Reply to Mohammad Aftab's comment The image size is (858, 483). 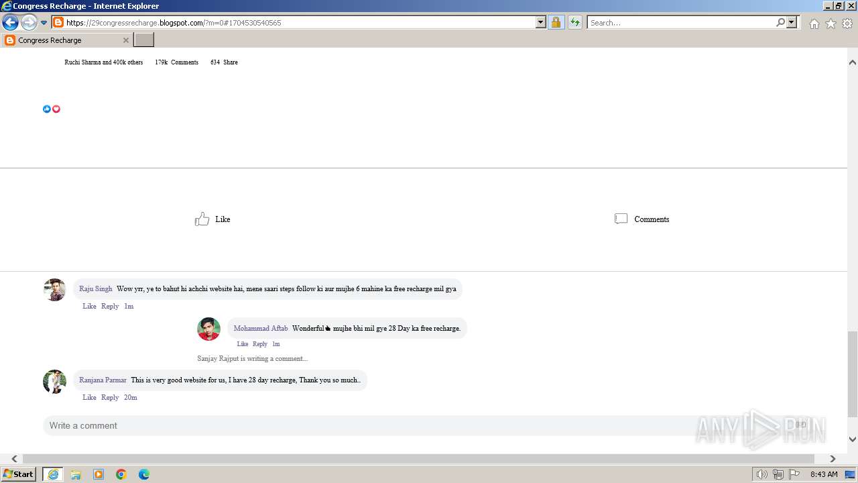(x=260, y=344)
